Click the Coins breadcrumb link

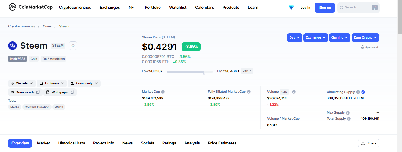47,26
